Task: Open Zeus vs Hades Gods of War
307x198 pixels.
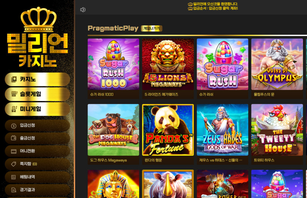Action: tap(222, 130)
